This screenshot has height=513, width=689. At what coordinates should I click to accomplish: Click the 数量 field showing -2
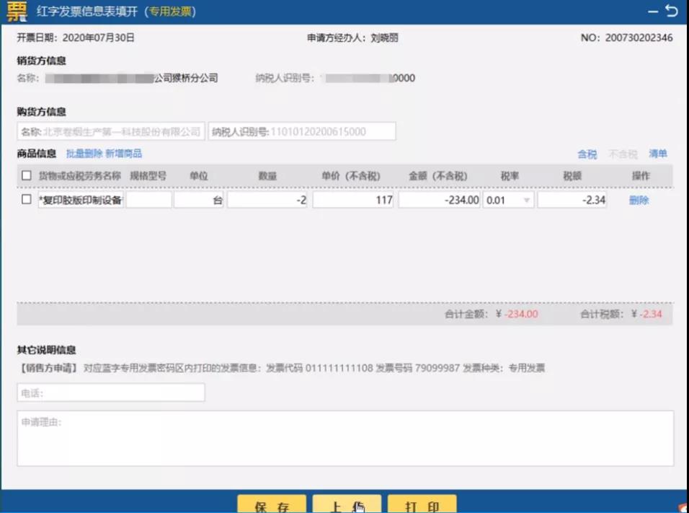(x=267, y=200)
